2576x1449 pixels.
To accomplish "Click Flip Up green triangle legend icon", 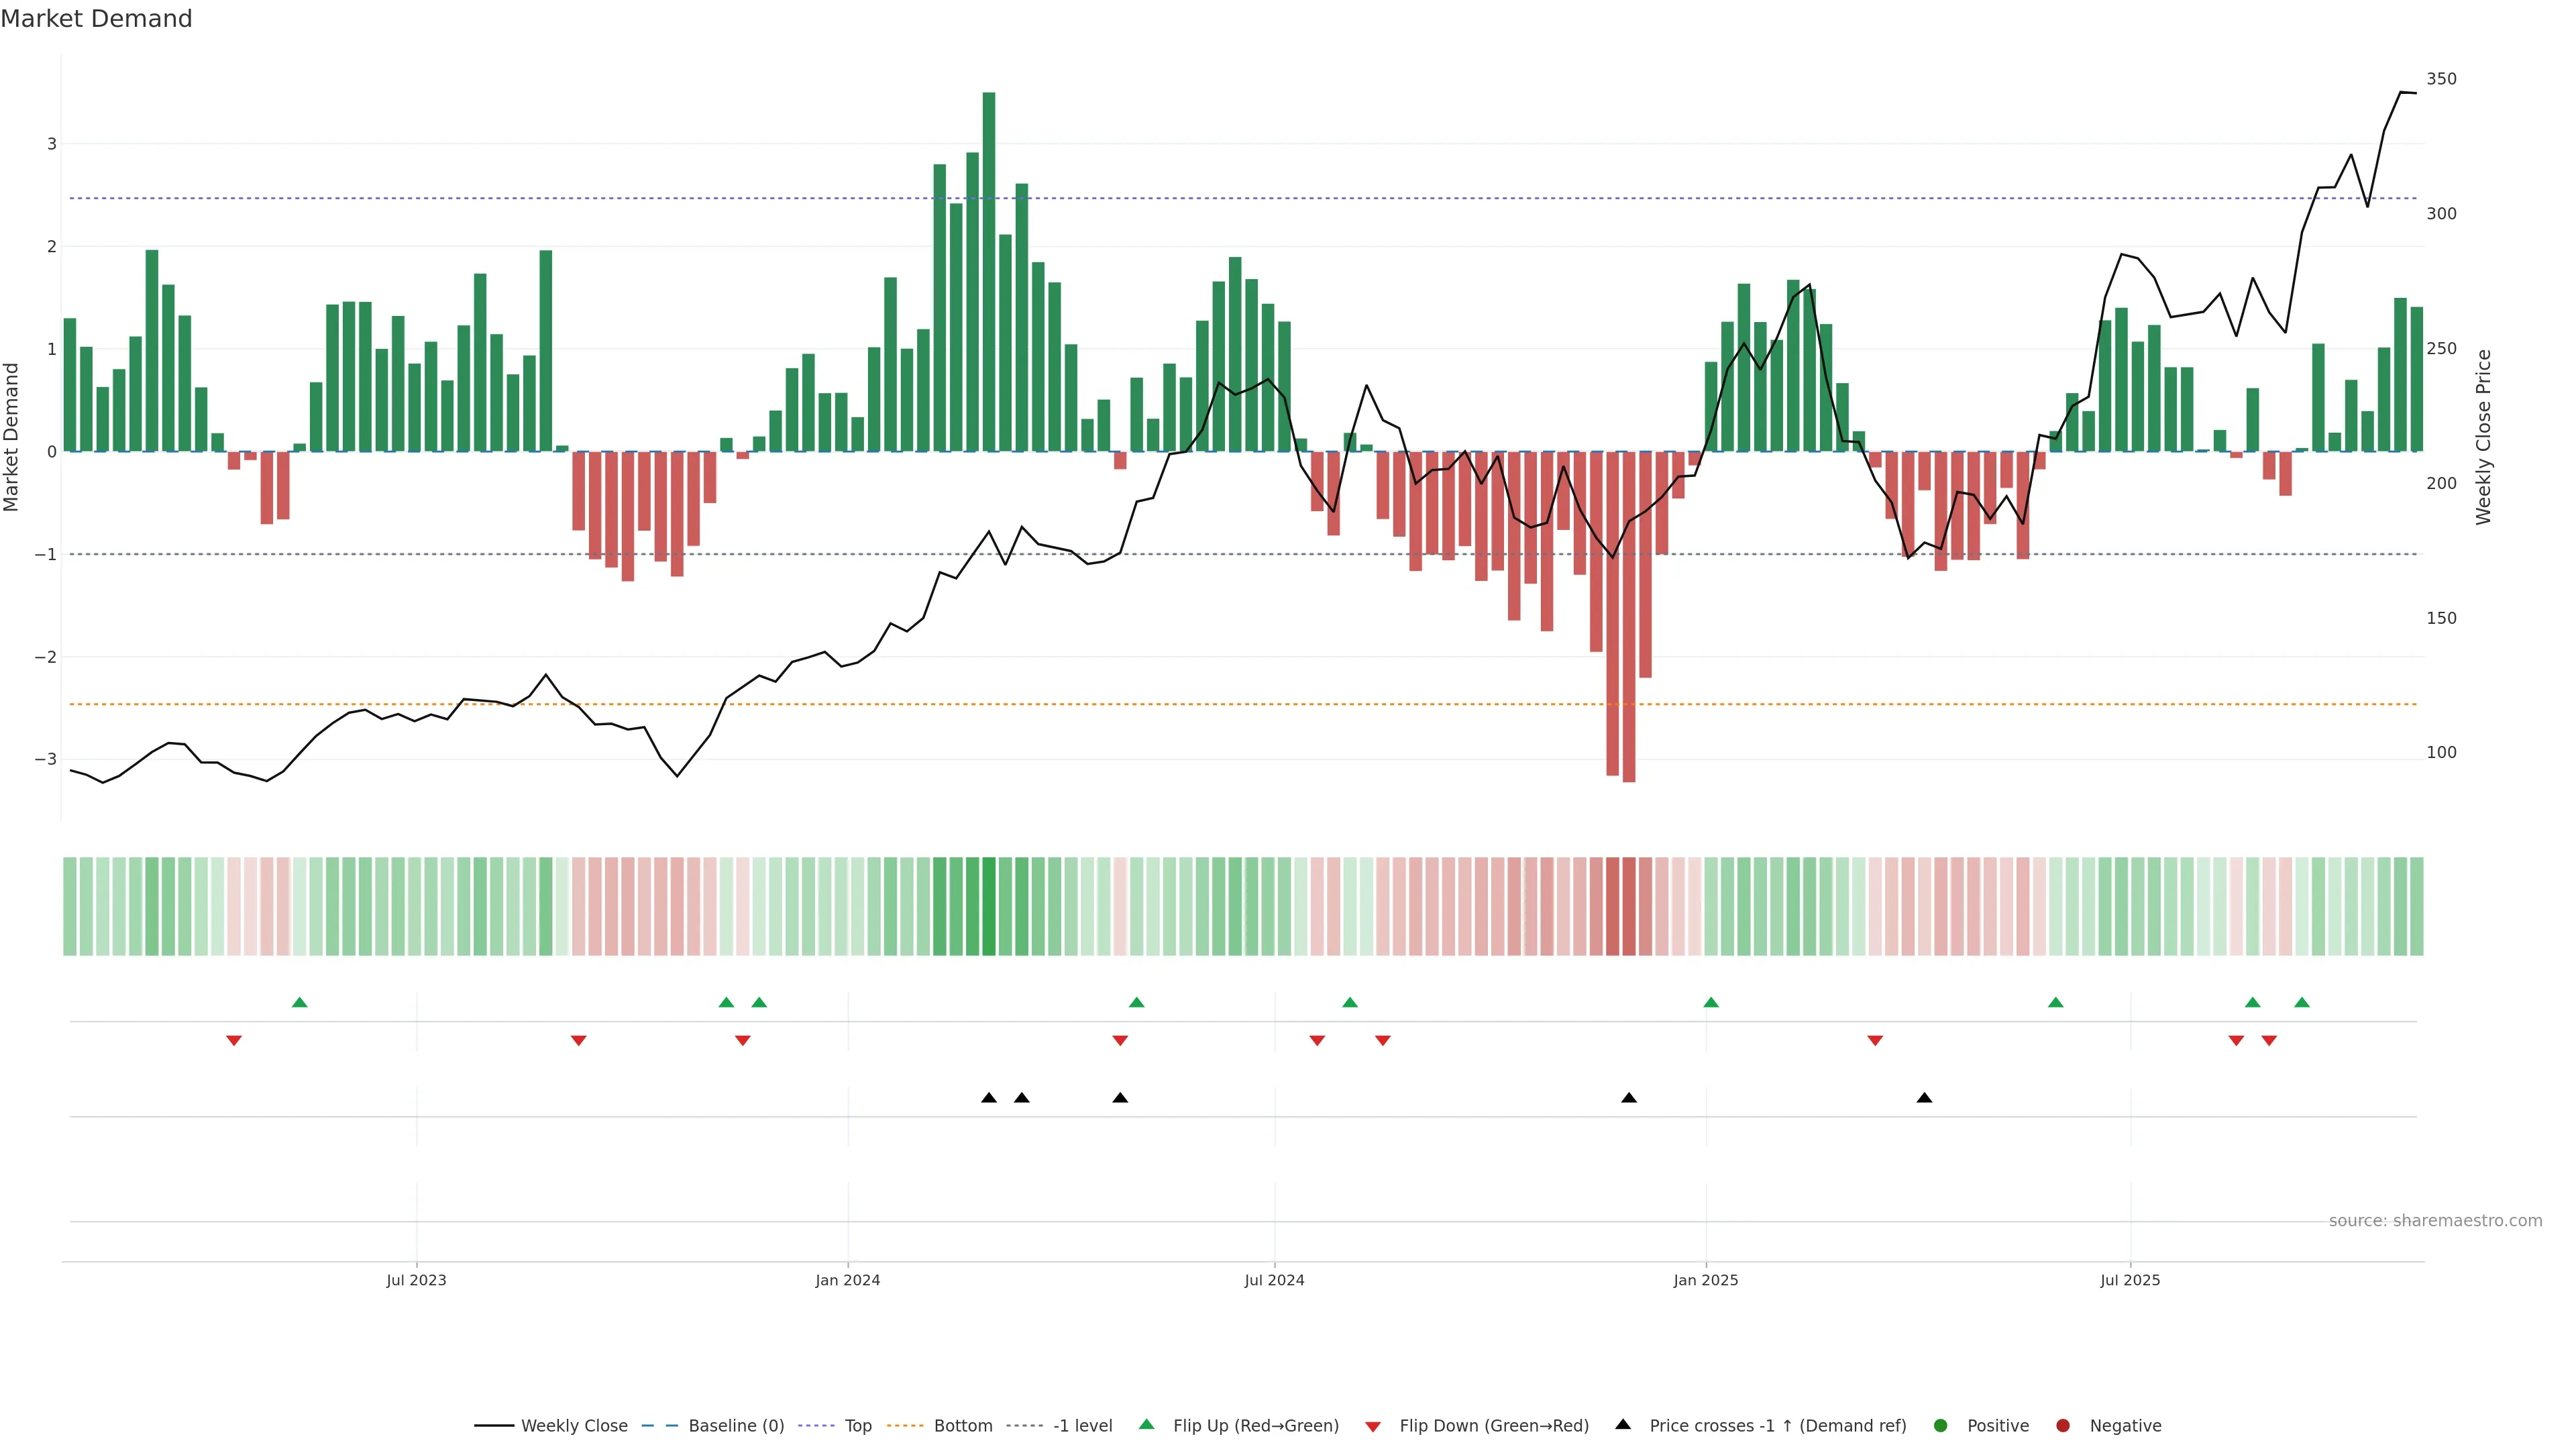I will [1147, 1425].
